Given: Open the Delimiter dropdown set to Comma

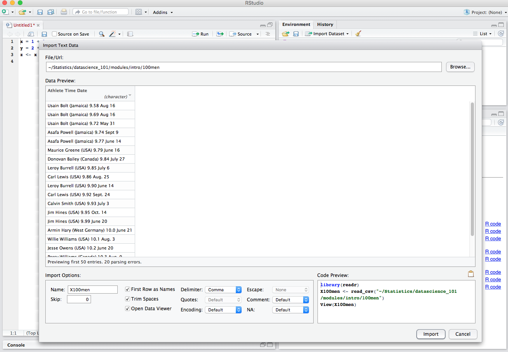Looking at the screenshot, I should [x=223, y=290].
